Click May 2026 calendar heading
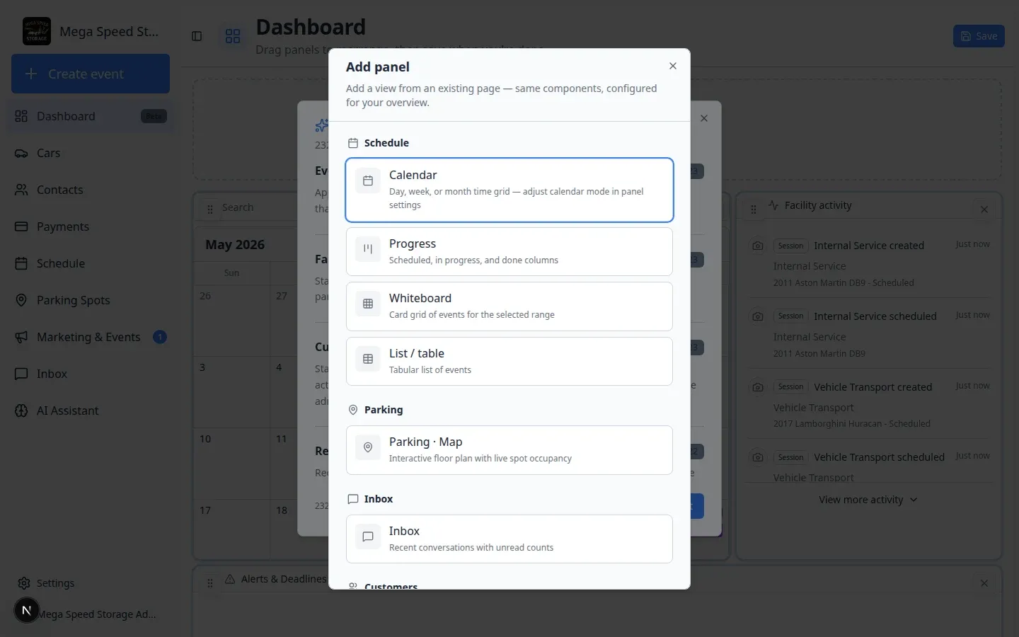Viewport: 1019px width, 637px height. [235, 245]
